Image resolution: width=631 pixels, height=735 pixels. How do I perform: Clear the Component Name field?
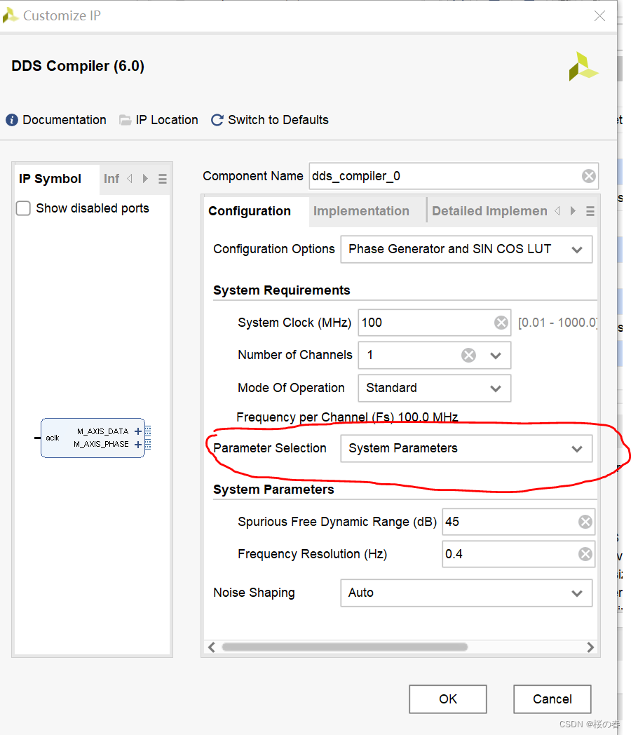point(588,176)
